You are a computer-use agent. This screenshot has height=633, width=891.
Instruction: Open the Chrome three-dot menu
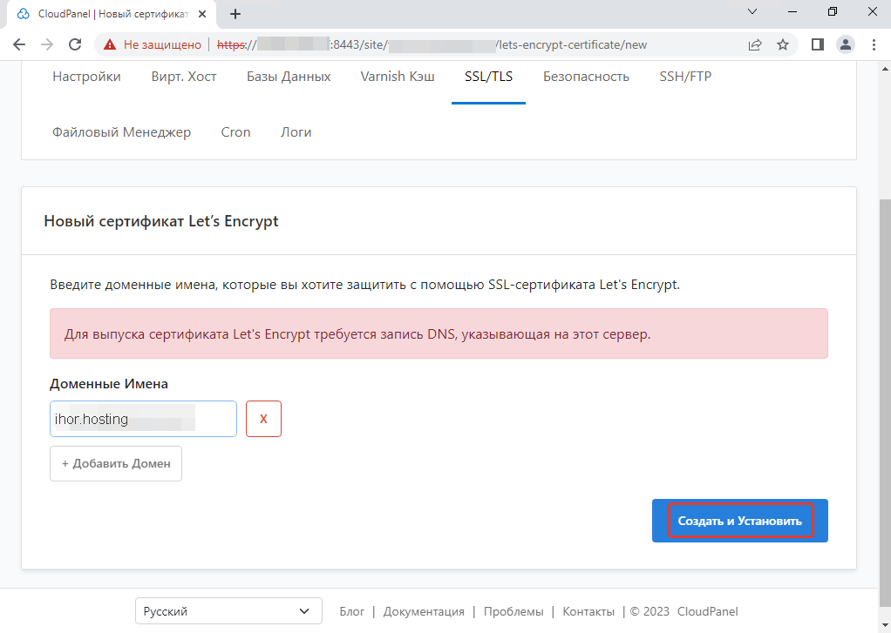874,44
